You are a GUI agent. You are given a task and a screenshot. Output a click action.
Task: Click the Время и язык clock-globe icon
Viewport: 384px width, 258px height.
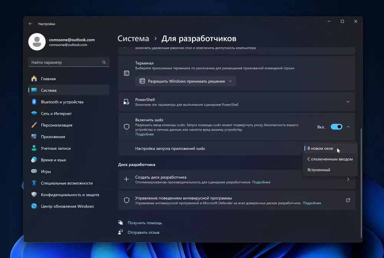pos(34,160)
